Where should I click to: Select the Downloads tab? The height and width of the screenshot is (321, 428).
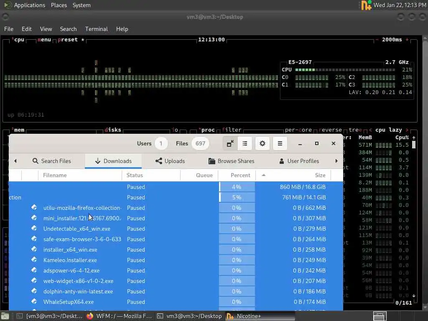point(113,161)
